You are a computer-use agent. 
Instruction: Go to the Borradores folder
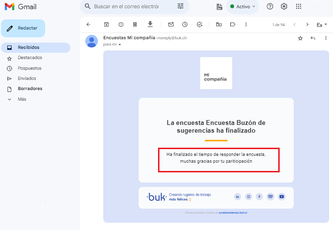click(x=30, y=89)
